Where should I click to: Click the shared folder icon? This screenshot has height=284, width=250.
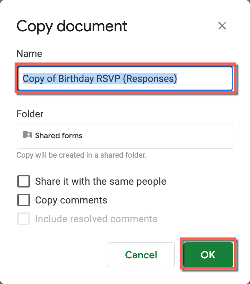tap(28, 136)
